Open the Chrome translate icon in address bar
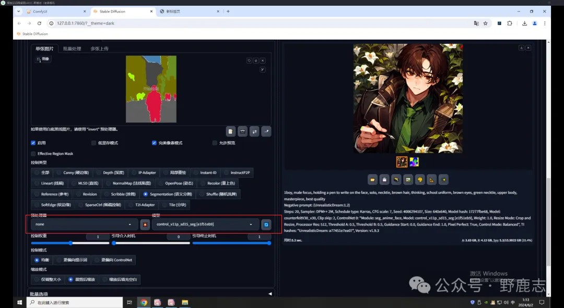This screenshot has height=308, width=564. 476,23
